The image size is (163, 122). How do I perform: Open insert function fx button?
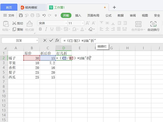(57, 40)
